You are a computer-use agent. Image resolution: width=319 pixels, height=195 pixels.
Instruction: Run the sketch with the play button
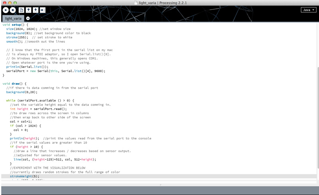click(6, 10)
